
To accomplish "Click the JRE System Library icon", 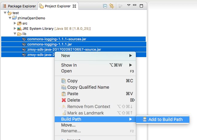I will pos(19,29).
